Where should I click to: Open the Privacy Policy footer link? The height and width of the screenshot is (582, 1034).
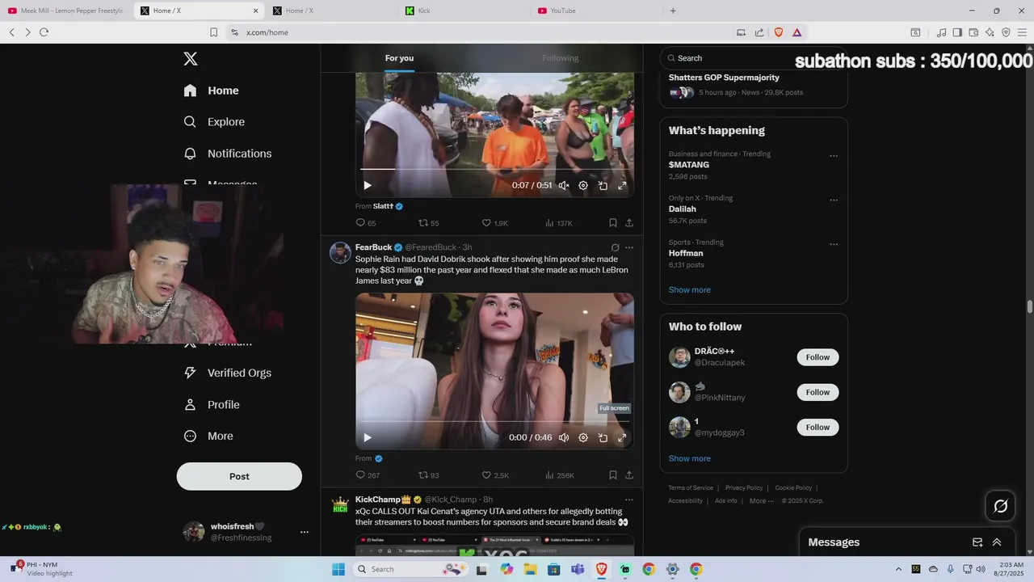pos(744,487)
